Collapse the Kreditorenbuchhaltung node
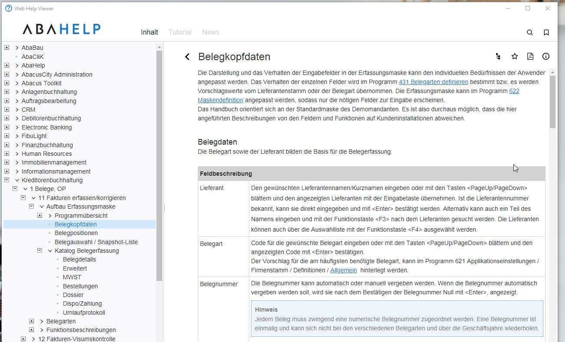 tap(7, 180)
